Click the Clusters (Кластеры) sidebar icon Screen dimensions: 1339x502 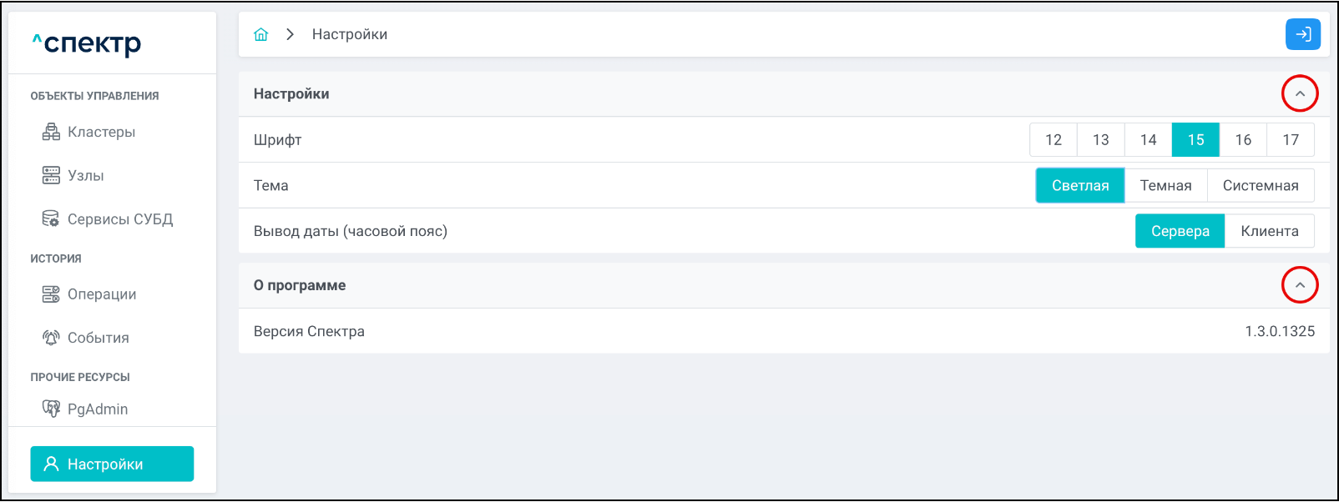51,132
